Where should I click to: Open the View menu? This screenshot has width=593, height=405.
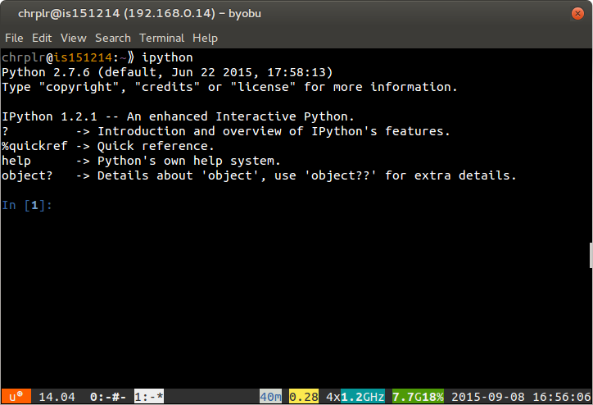[73, 38]
